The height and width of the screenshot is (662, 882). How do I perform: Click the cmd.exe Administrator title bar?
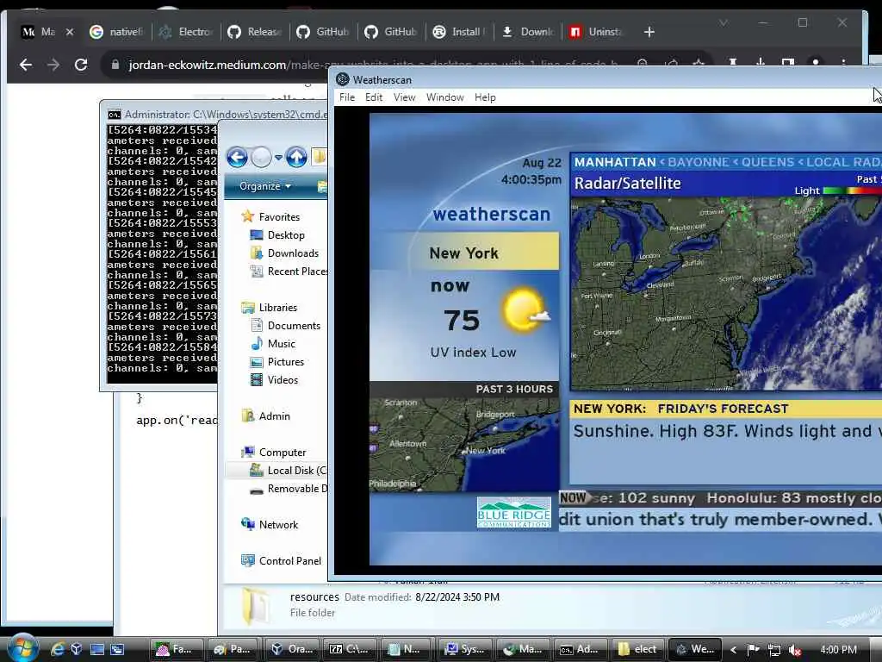click(x=216, y=115)
